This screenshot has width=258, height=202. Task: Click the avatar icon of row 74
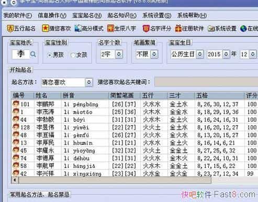click(x=16, y=158)
